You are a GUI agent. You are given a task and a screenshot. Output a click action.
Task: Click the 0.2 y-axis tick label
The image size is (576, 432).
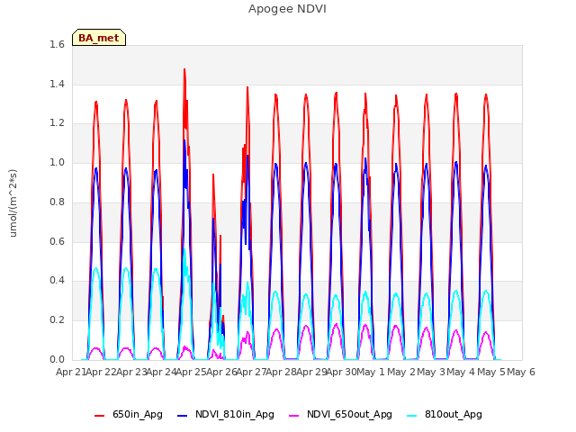(57, 320)
